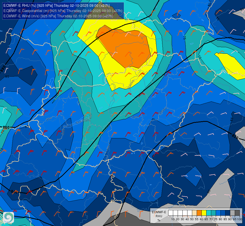Click the '880' geopotential contour label

coord(3,69)
